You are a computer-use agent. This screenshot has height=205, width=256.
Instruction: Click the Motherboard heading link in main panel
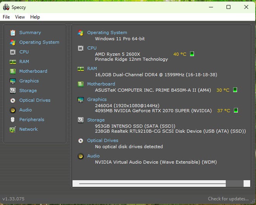101,84
